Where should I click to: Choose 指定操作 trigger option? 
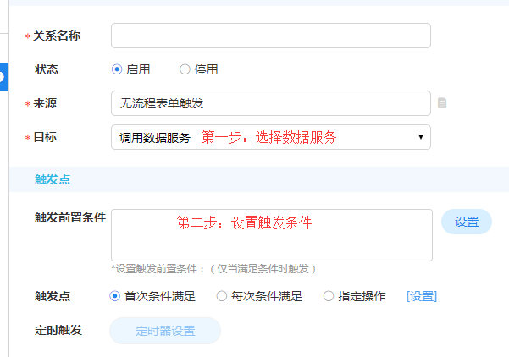[329, 296]
